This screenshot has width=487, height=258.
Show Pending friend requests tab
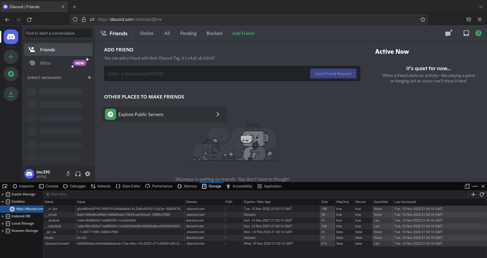click(x=188, y=33)
